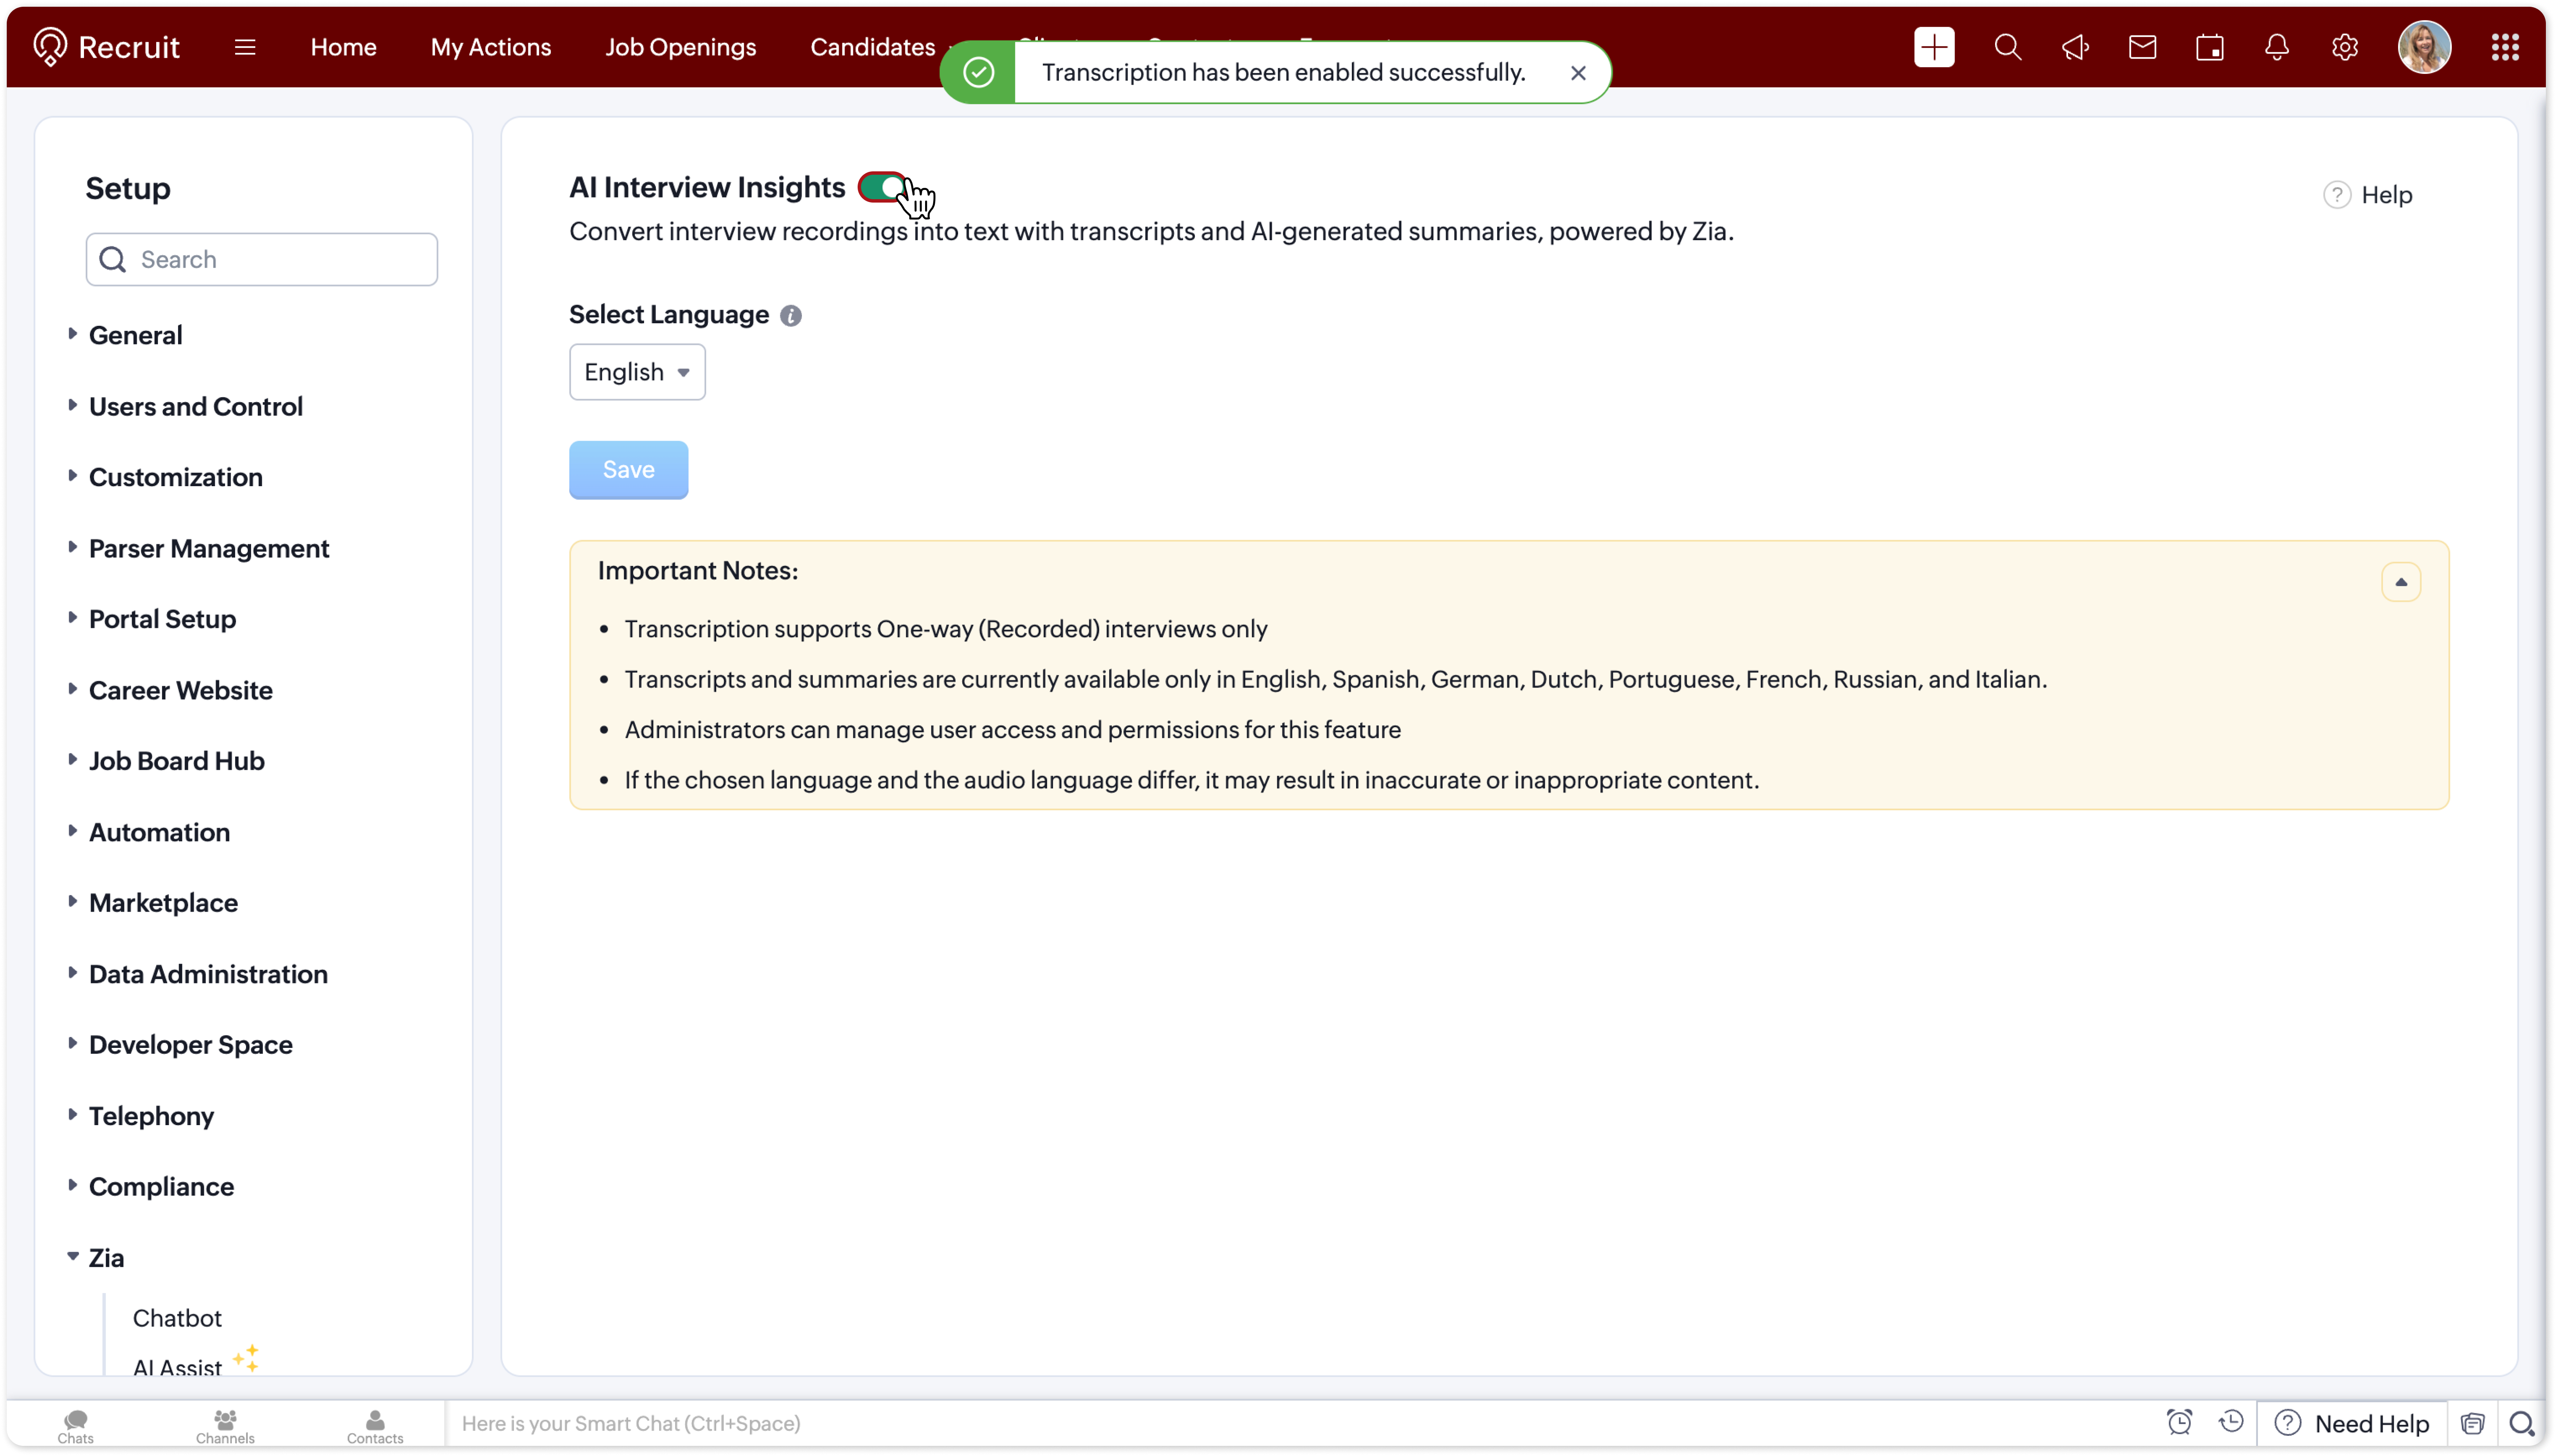Open the announcements megaphone icon
The image size is (2556, 1456).
pyautogui.click(x=2075, y=47)
